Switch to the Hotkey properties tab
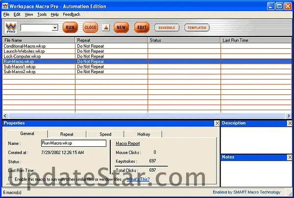The height and width of the screenshot is (198, 294). 144,134
